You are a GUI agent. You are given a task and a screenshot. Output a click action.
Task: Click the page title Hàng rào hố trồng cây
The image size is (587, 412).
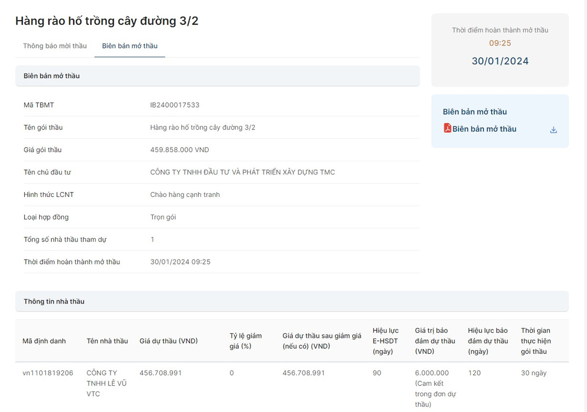(x=107, y=21)
